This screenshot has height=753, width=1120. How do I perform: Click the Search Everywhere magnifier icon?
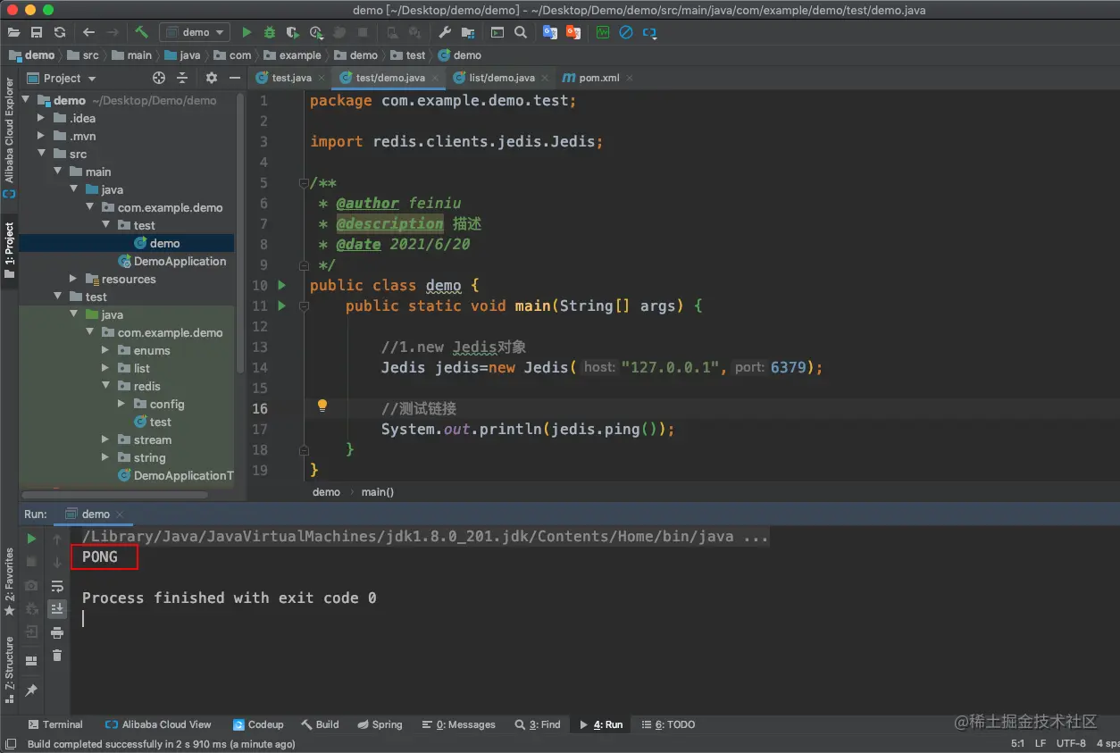coord(521,32)
